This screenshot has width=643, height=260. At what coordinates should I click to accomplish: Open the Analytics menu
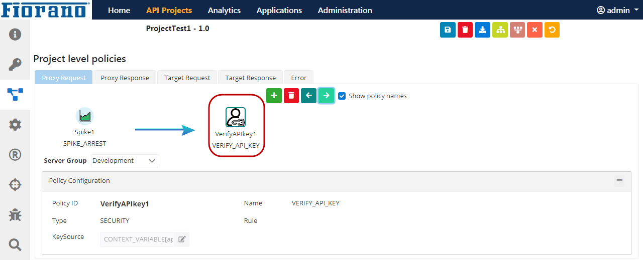pyautogui.click(x=224, y=10)
